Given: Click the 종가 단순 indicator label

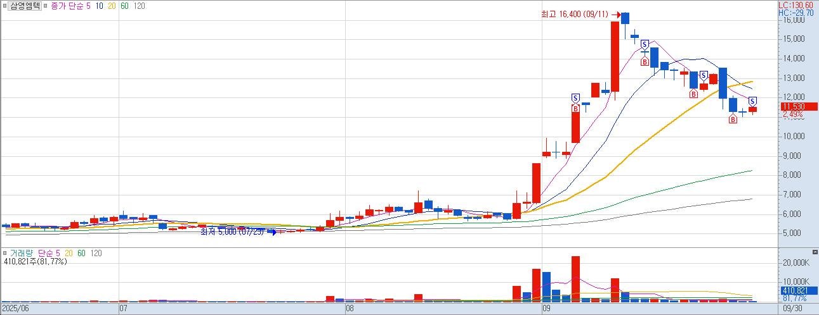Looking at the screenshot, I should 67,6.
